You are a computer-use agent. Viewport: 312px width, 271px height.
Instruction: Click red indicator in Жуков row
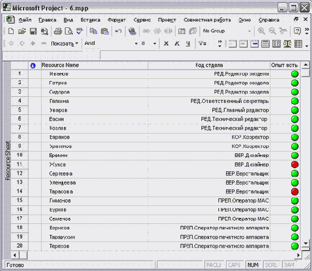click(x=294, y=165)
